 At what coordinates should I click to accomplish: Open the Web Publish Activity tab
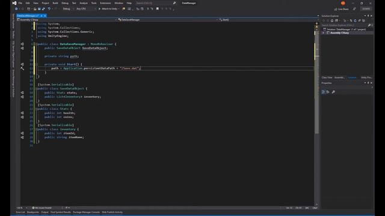[112, 212]
